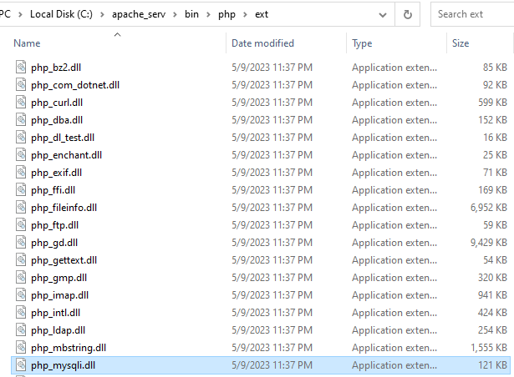Navigate to Local Disk (C:) breadcrumb
This screenshot has height=377, width=514.
coord(61,14)
